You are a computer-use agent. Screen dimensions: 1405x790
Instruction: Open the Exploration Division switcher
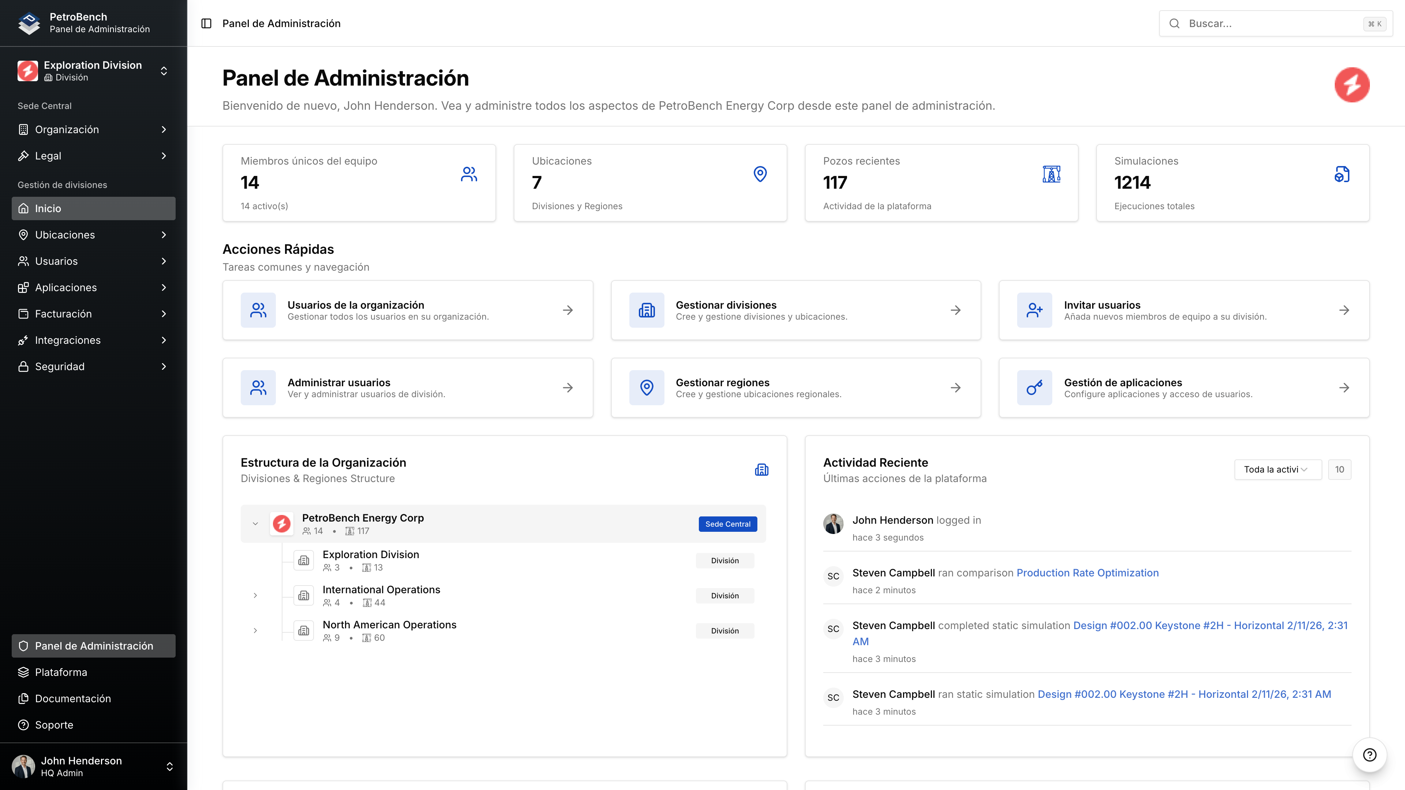point(93,71)
